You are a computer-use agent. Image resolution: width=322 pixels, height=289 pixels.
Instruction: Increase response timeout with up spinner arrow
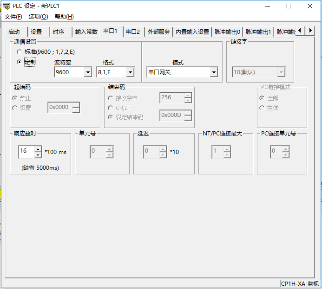pos(38,149)
